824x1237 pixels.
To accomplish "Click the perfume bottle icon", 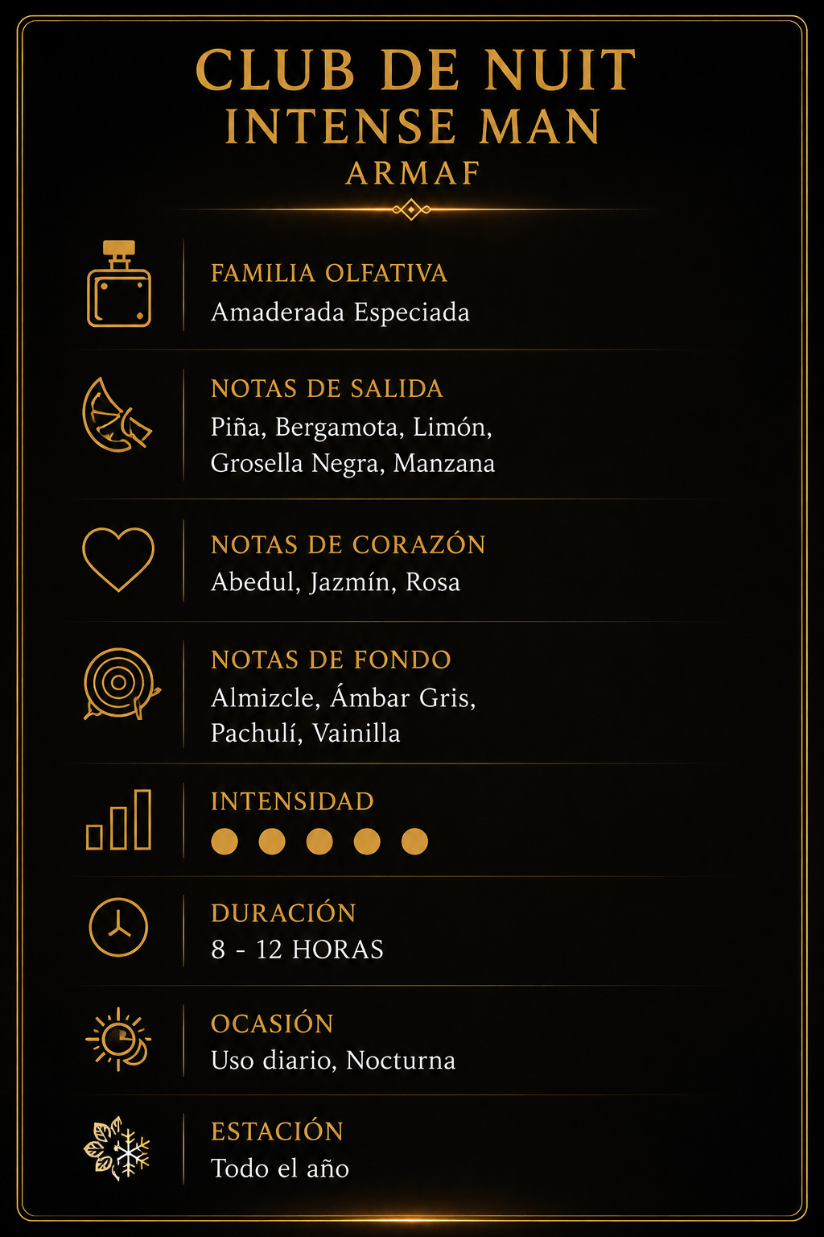I will point(119,283).
